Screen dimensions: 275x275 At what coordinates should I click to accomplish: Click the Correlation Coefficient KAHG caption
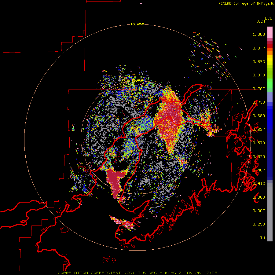[x=137, y=273]
